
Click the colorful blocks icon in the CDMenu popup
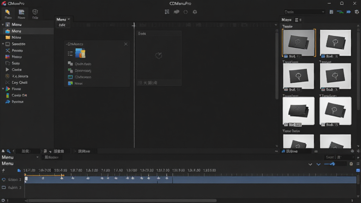80,53
